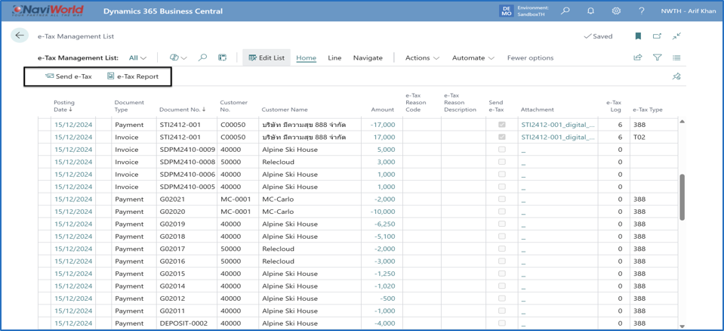This screenshot has width=724, height=331.
Task: Toggle Send e-Tax checkbox for STI2412-001 Invoice row
Action: click(x=501, y=138)
